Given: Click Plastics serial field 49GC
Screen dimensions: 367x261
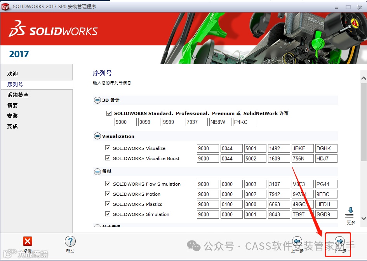Looking at the screenshot, I should pyautogui.click(x=303, y=204).
